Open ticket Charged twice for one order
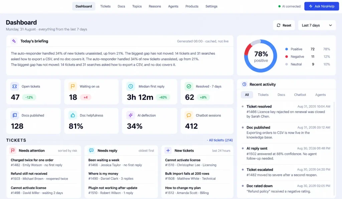Viewport: 342px width, 199px height. click(44, 162)
